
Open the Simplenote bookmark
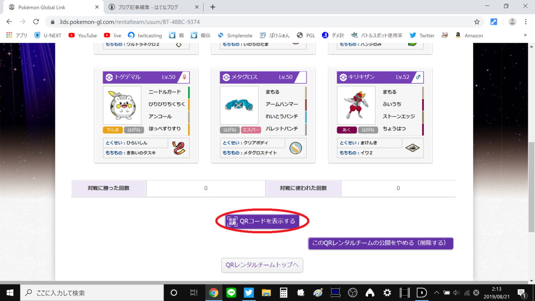pyautogui.click(x=235, y=35)
